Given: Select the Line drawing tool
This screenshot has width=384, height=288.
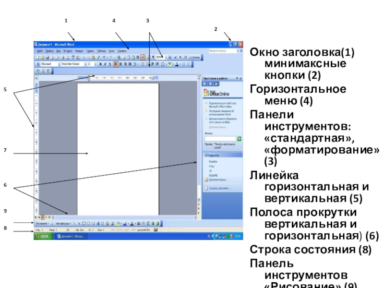Looking at the screenshot, I should (x=74, y=223).
